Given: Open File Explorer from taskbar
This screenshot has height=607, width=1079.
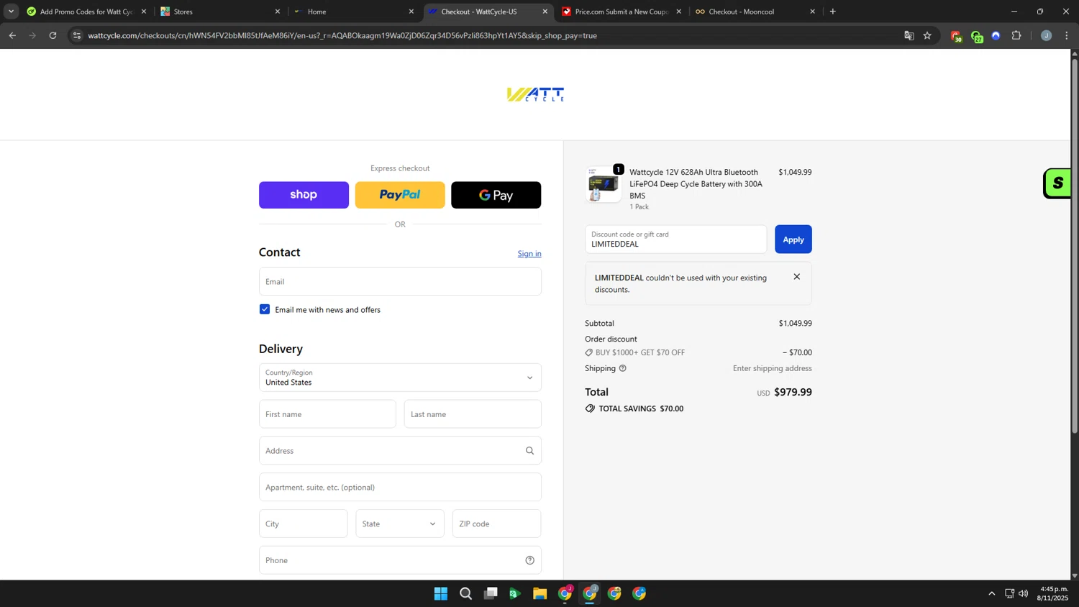Looking at the screenshot, I should click(x=540, y=593).
